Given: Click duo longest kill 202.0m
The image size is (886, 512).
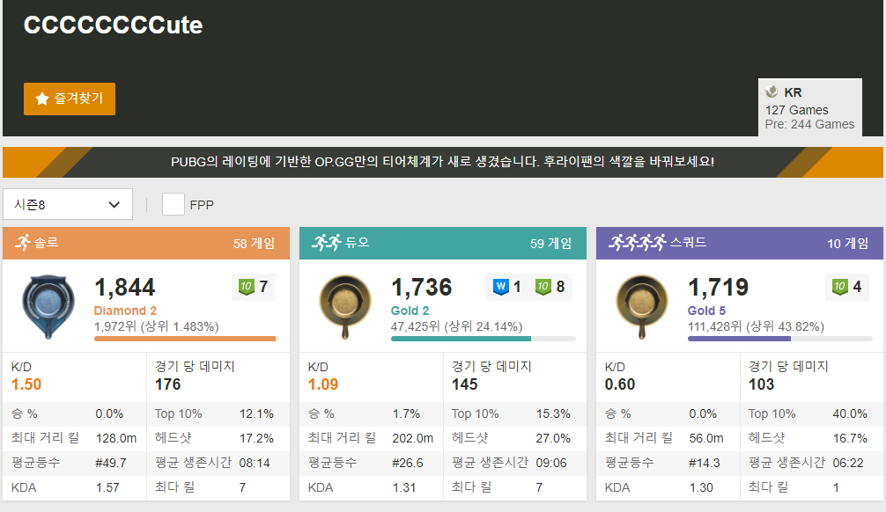Looking at the screenshot, I should pos(412,438).
